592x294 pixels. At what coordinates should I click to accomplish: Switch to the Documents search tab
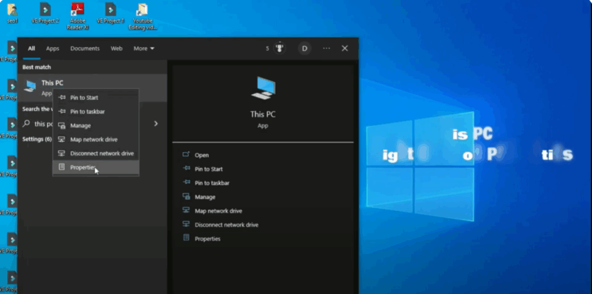[85, 49]
